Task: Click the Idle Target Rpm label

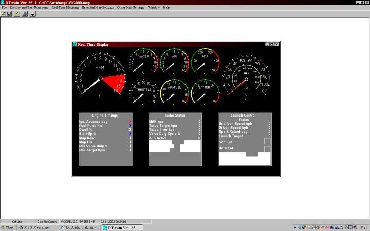Action: pos(92,150)
